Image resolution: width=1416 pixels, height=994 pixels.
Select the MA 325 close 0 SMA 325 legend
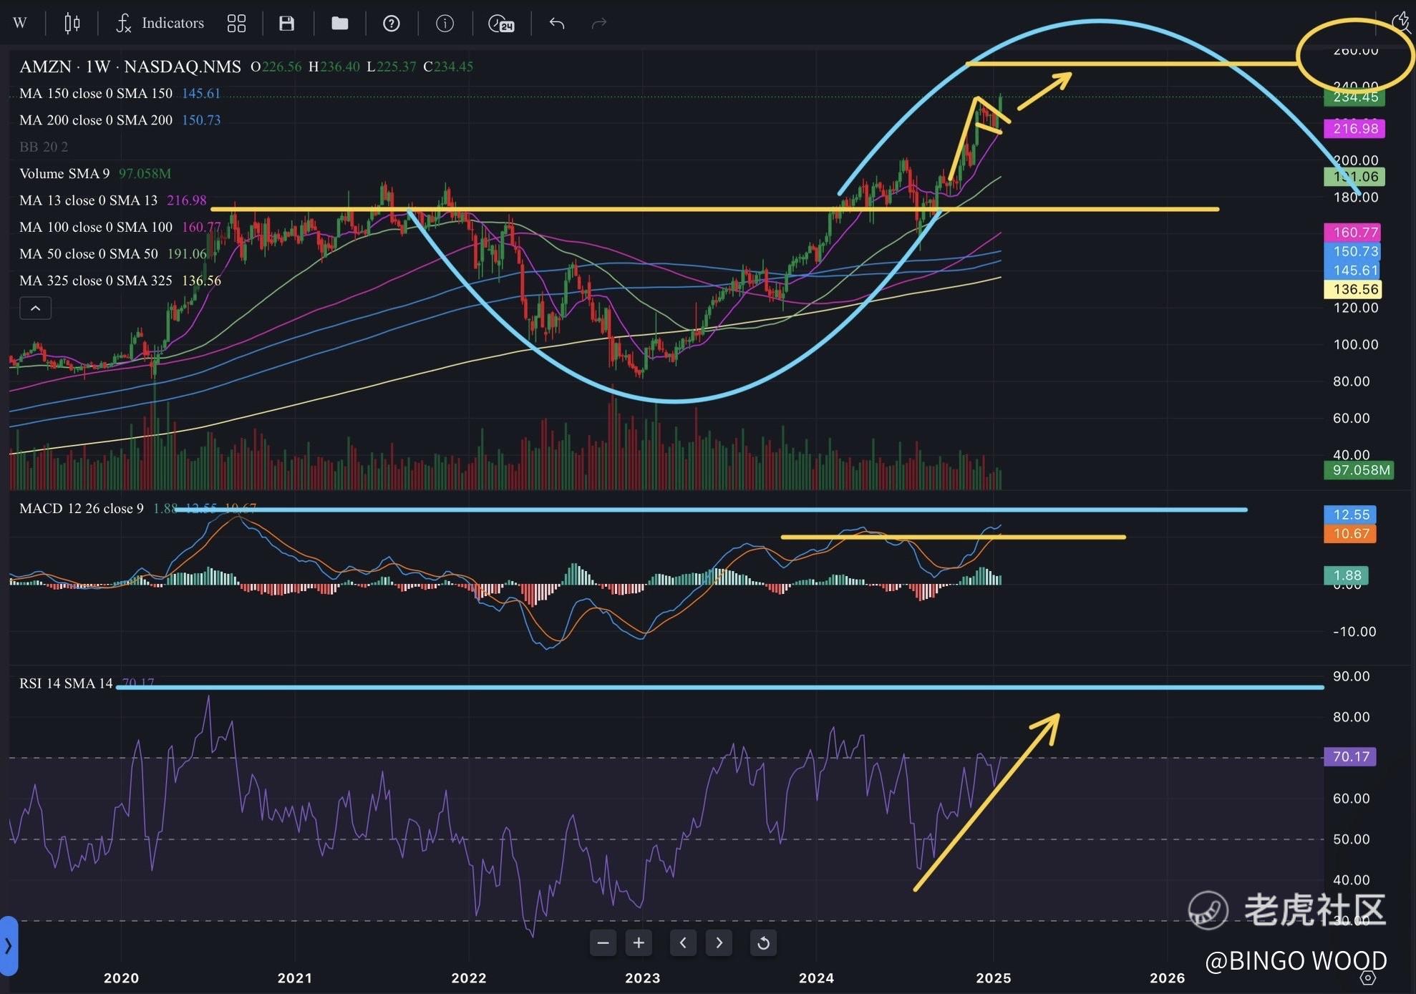[96, 281]
